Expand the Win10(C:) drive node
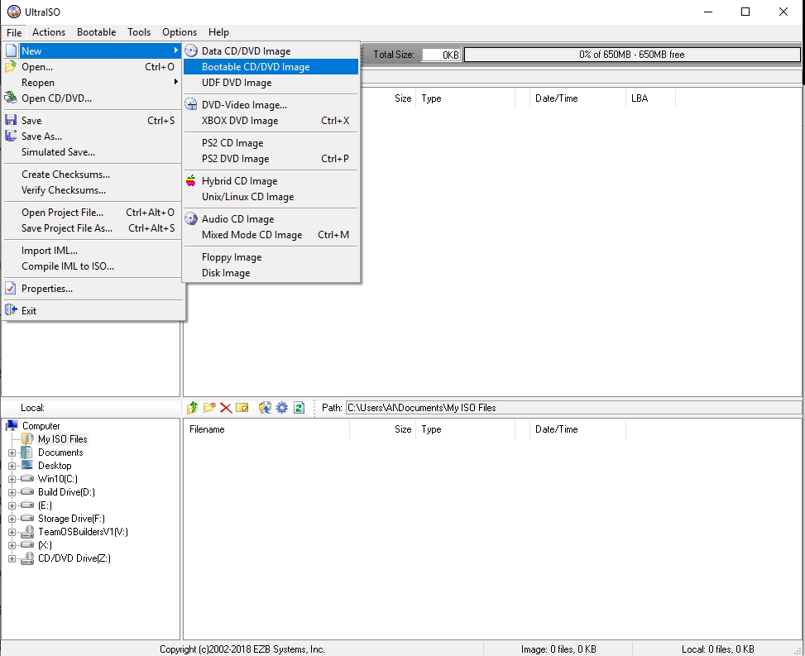 coord(12,479)
